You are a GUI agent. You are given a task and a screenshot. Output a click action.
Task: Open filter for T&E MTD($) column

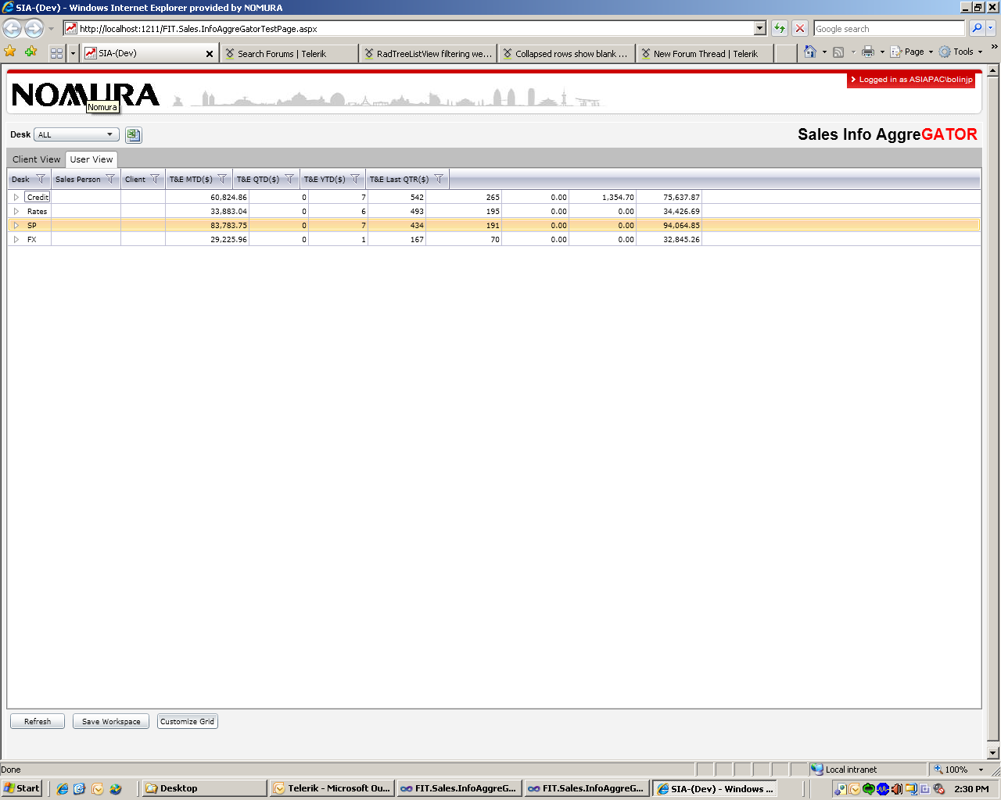click(222, 179)
